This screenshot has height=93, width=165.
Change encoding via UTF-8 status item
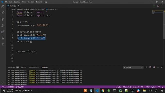pos(143,87)
